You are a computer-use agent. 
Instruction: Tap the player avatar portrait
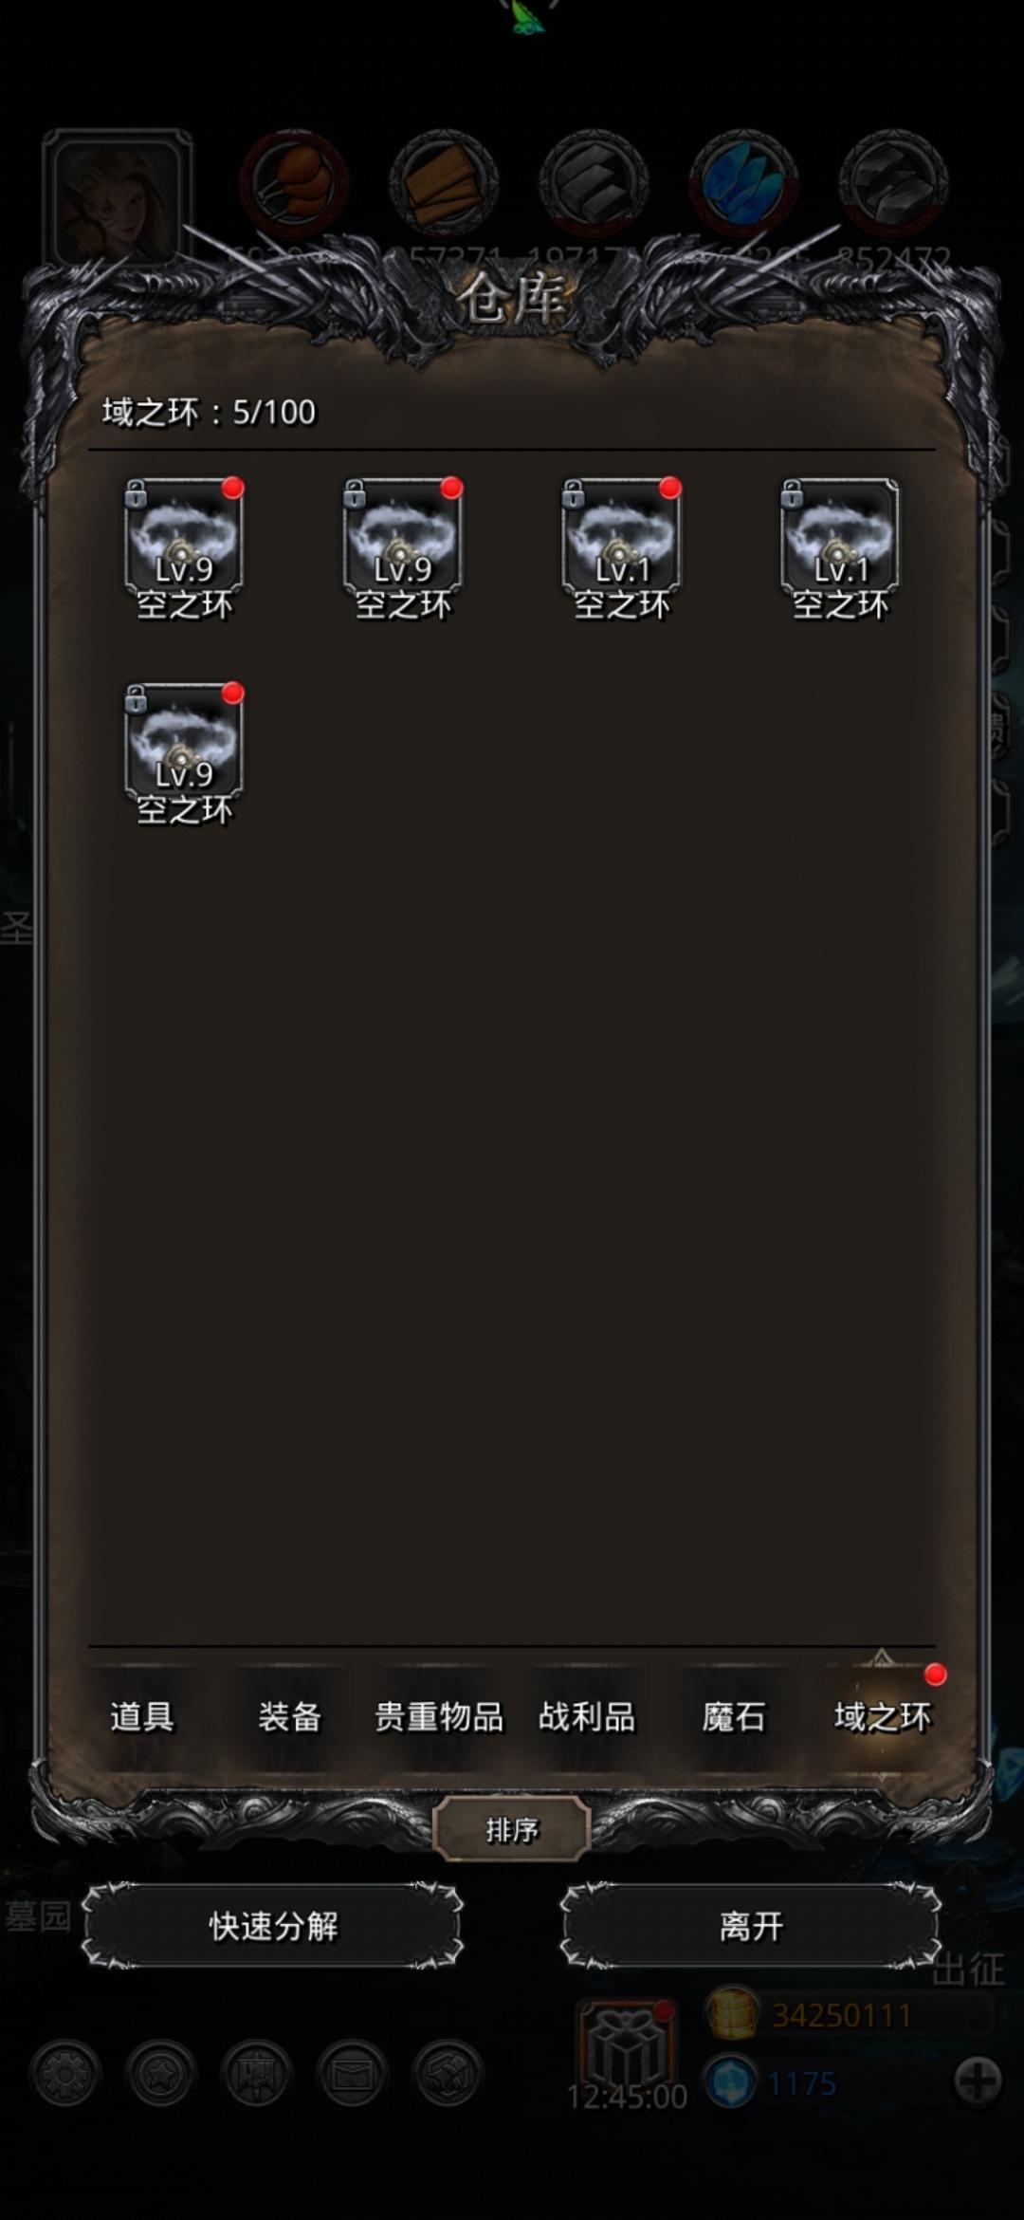(117, 197)
